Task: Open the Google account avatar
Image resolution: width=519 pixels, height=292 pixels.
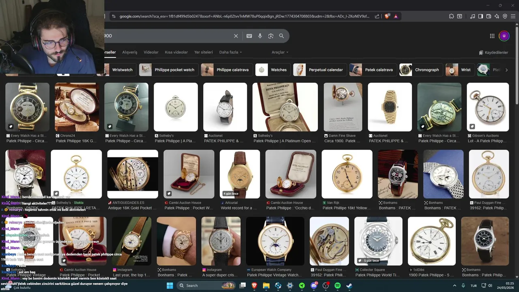Action: coord(504,36)
